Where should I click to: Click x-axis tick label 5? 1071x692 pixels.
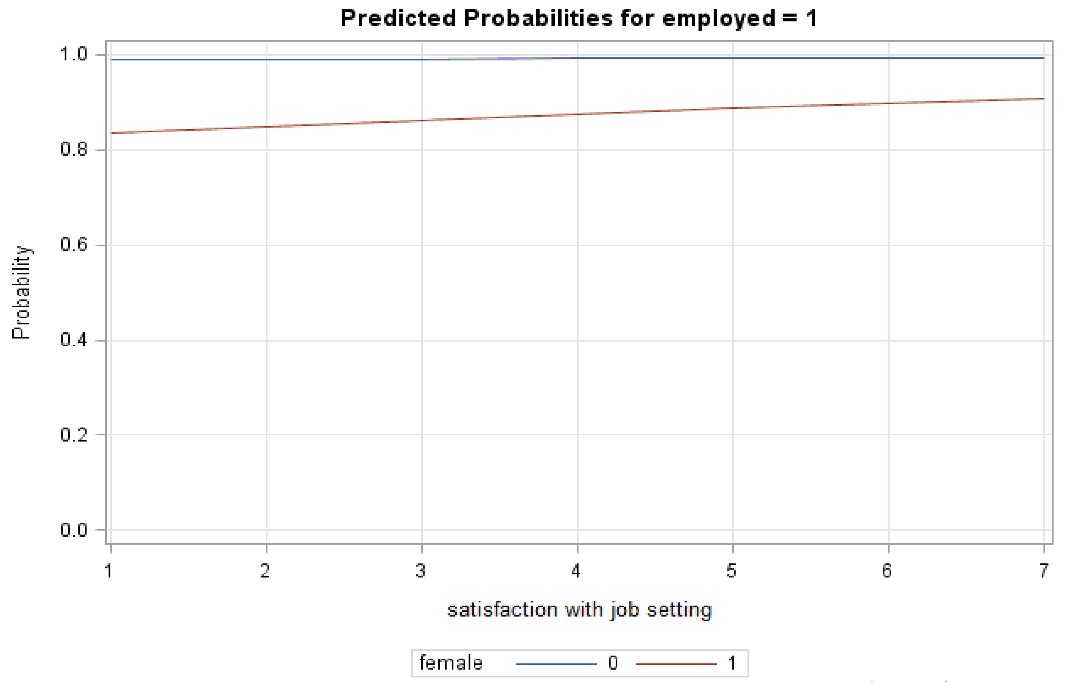tap(732, 571)
